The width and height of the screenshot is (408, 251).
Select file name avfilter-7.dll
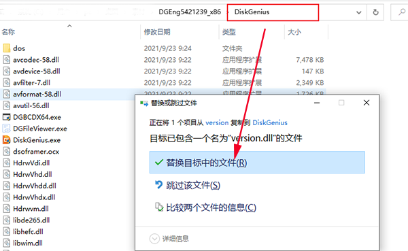[32, 82]
